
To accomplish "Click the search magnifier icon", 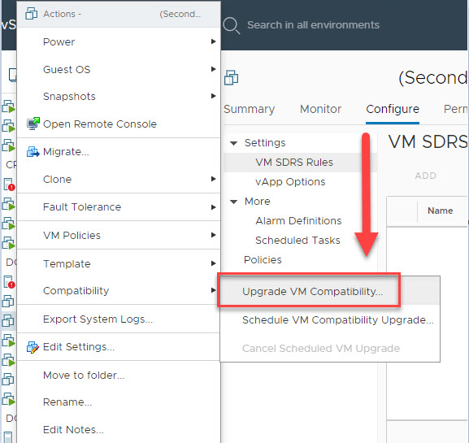I will (x=231, y=25).
